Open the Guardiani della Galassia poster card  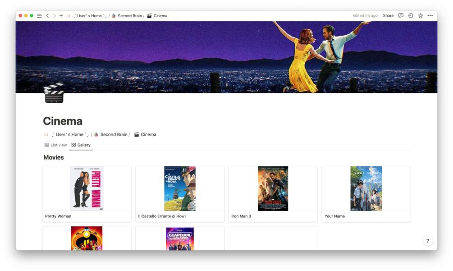tap(180, 239)
